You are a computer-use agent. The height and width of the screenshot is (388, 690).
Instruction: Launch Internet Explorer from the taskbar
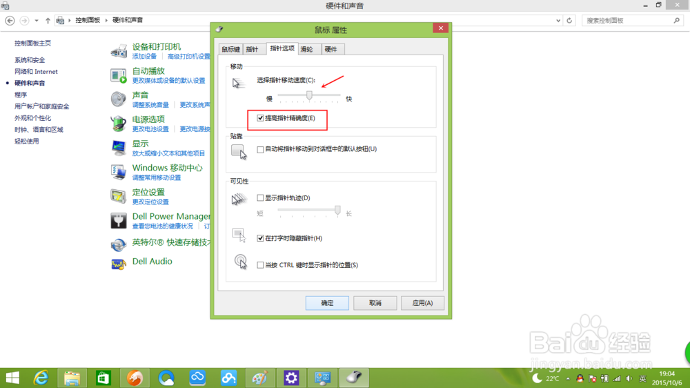click(x=41, y=378)
